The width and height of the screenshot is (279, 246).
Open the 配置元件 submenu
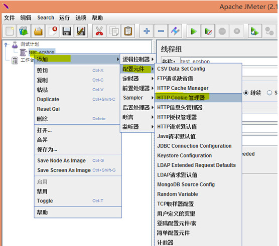pos(137,69)
